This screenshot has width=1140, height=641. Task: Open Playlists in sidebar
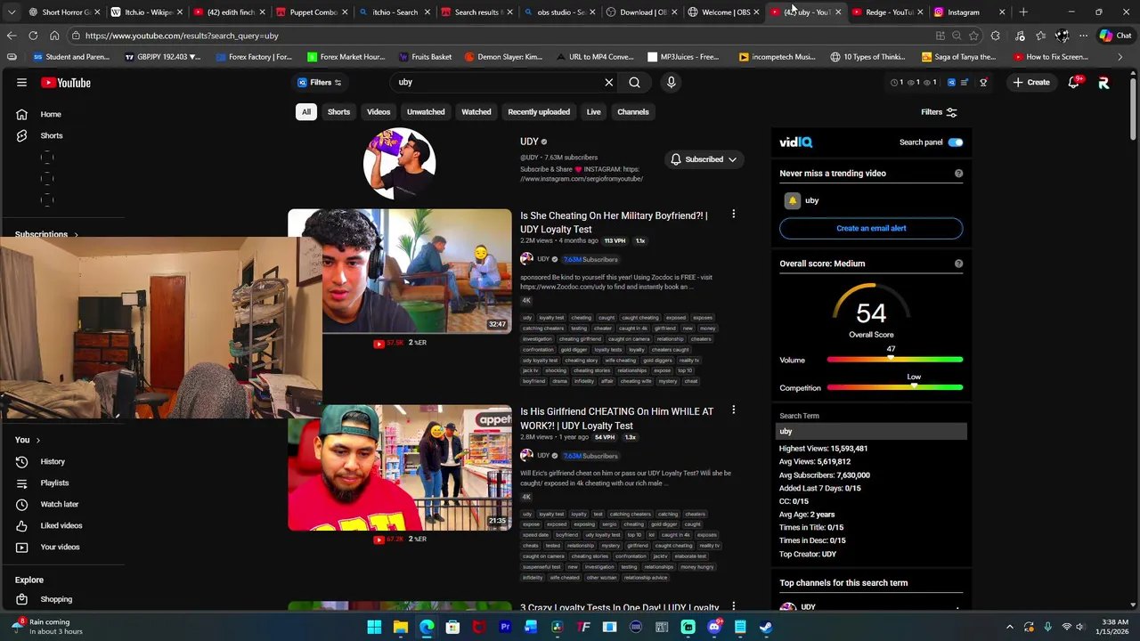point(54,483)
